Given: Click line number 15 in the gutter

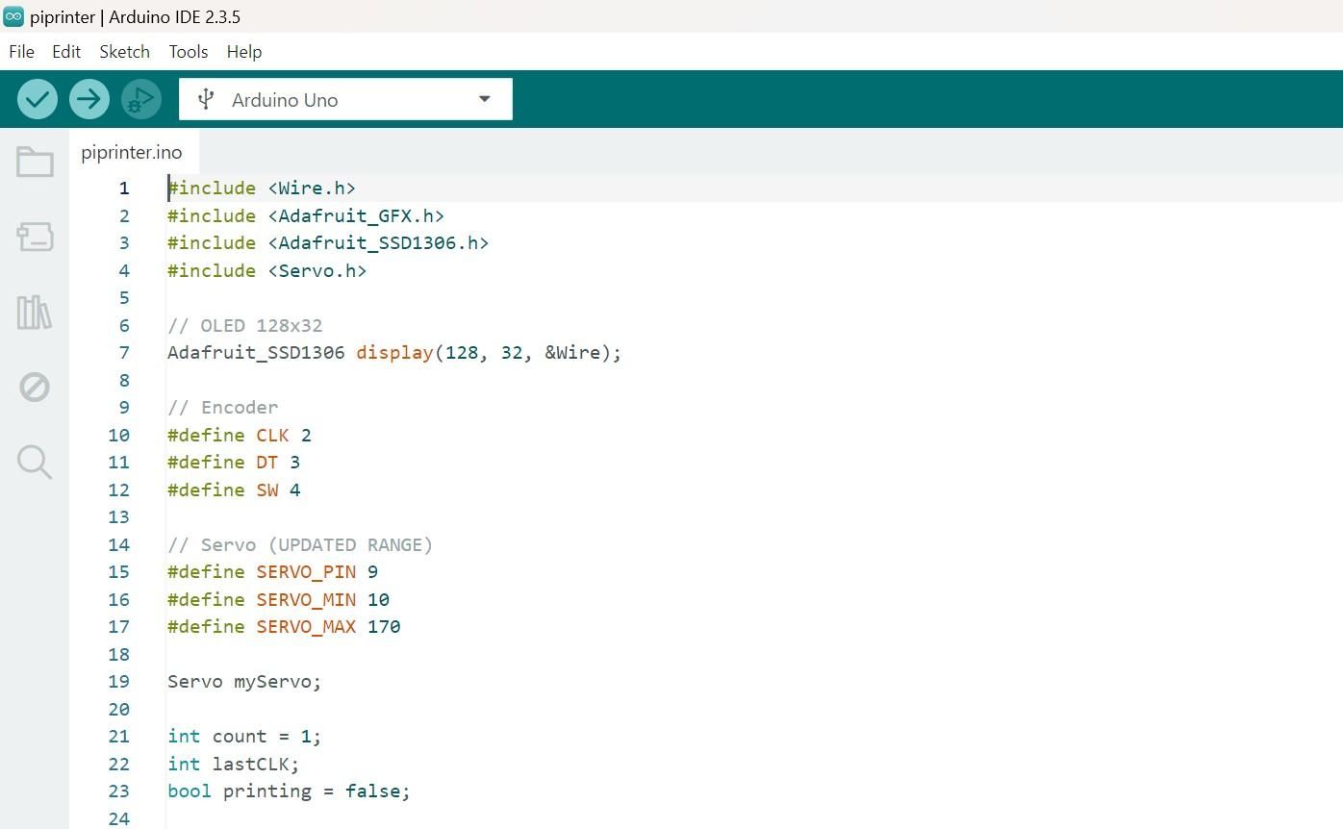Looking at the screenshot, I should [x=118, y=572].
